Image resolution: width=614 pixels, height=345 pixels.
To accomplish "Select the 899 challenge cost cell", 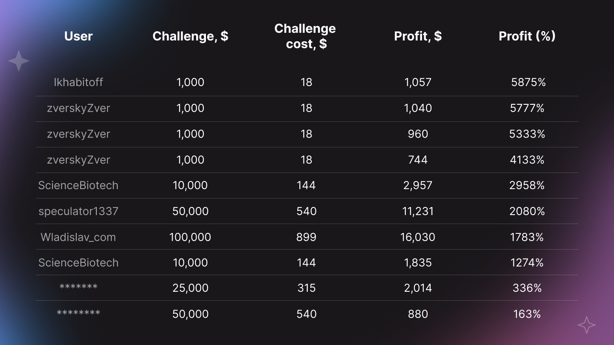I will point(306,237).
